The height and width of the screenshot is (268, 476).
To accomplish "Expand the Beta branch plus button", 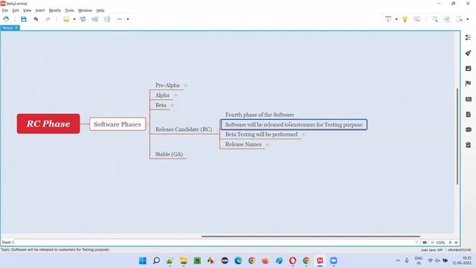I will pyautogui.click(x=172, y=105).
